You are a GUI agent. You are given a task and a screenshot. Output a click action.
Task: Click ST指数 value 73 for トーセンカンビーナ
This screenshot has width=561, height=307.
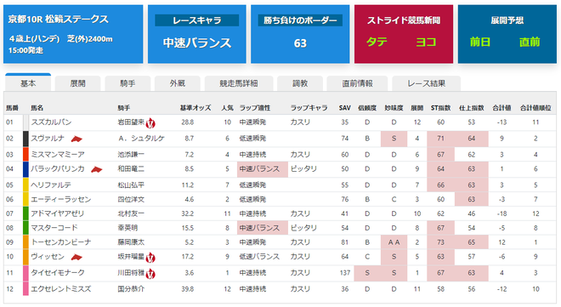440,242
